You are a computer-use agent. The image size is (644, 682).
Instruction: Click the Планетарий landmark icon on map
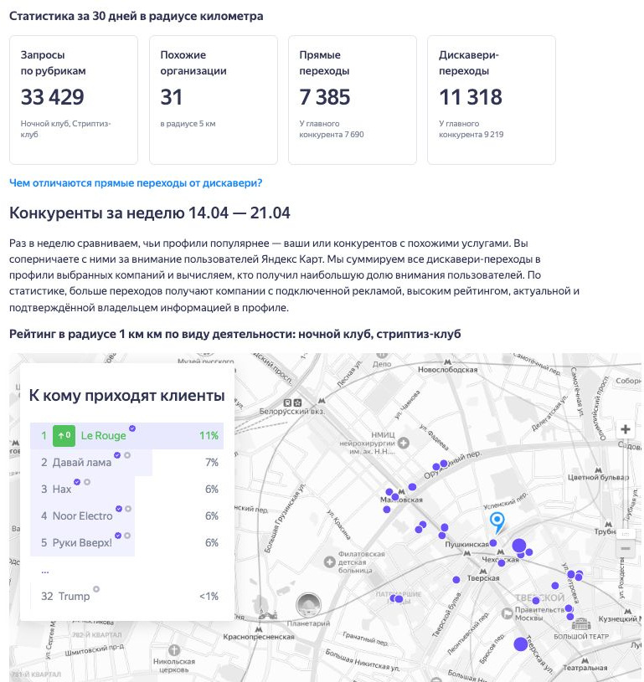308,605
